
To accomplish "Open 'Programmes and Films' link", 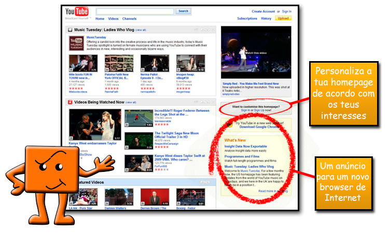I will point(242,156).
